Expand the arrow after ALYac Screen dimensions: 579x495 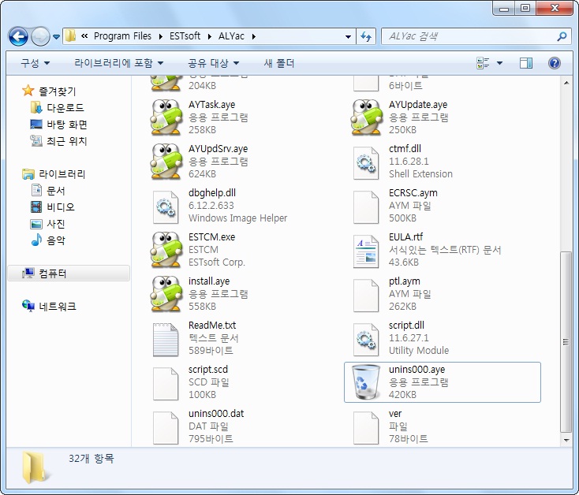(x=254, y=36)
